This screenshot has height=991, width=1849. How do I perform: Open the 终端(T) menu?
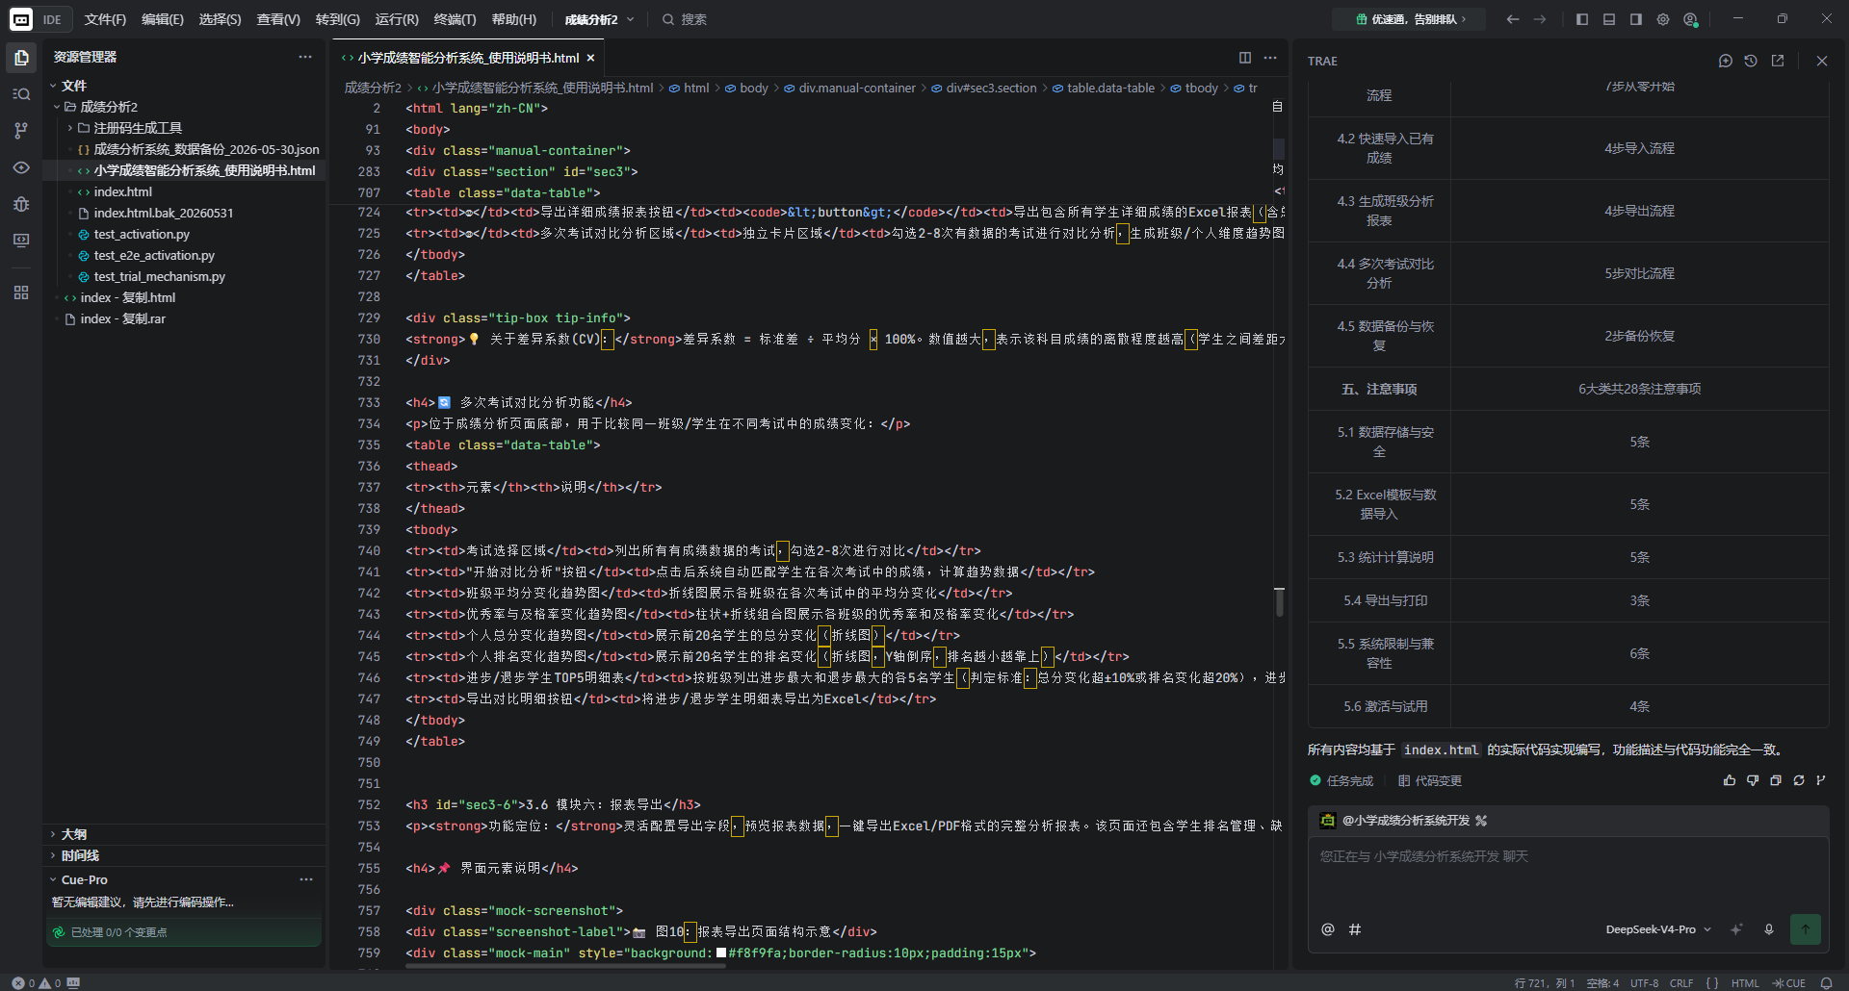coord(455,19)
